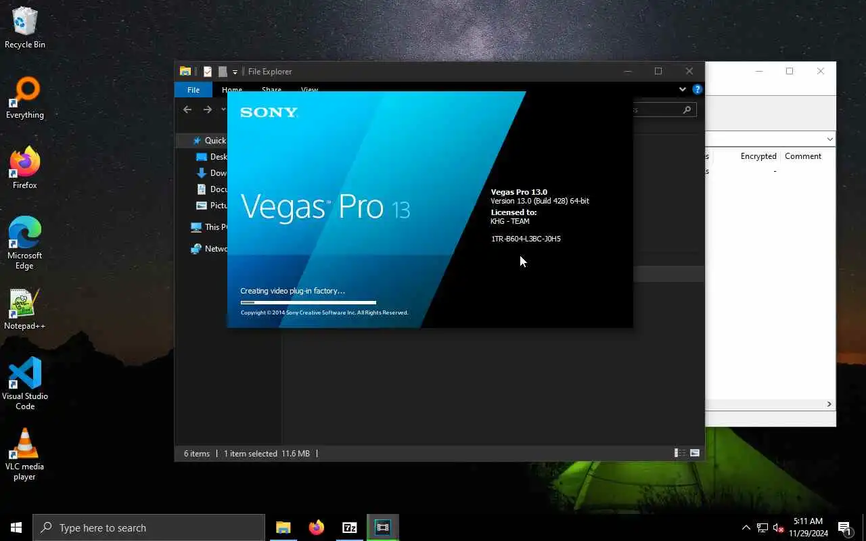Click the File Explorer folder title icon
The height and width of the screenshot is (541, 866).
[x=185, y=71]
